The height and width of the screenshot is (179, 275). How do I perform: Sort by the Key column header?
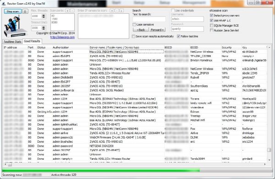[254, 47]
